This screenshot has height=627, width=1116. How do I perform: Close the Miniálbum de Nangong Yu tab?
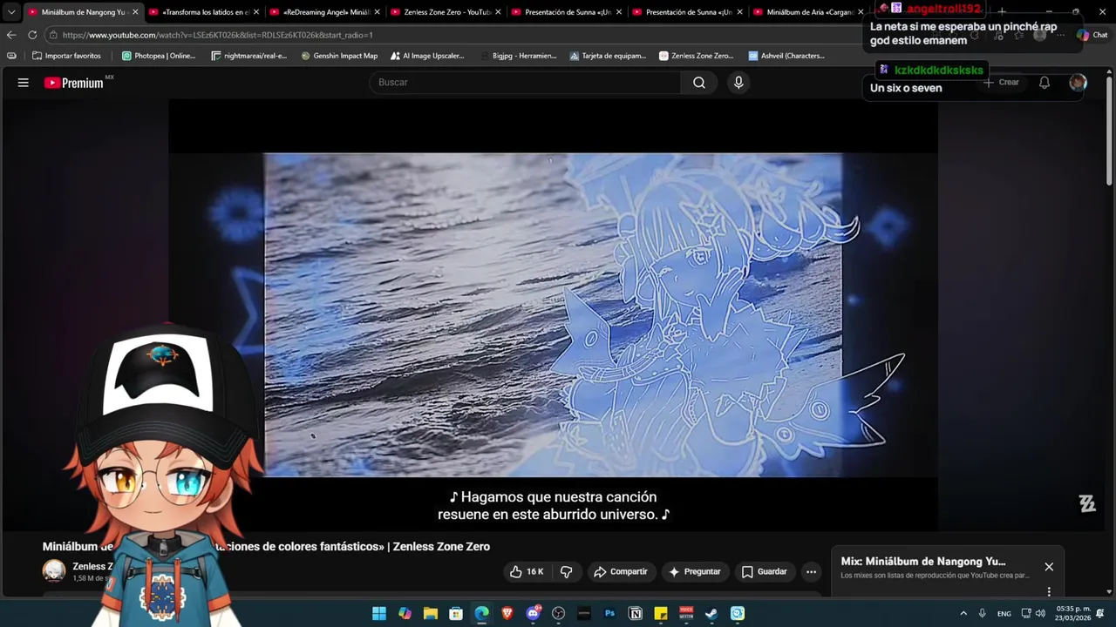[x=135, y=12]
